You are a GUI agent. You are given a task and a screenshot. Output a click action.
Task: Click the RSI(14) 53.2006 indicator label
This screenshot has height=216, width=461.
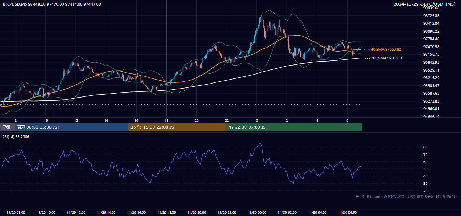(16, 137)
